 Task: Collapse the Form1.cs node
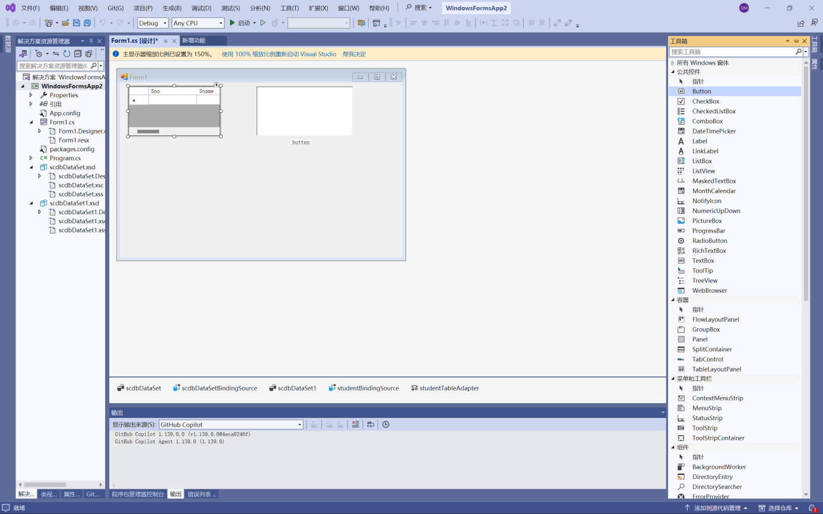(31, 122)
